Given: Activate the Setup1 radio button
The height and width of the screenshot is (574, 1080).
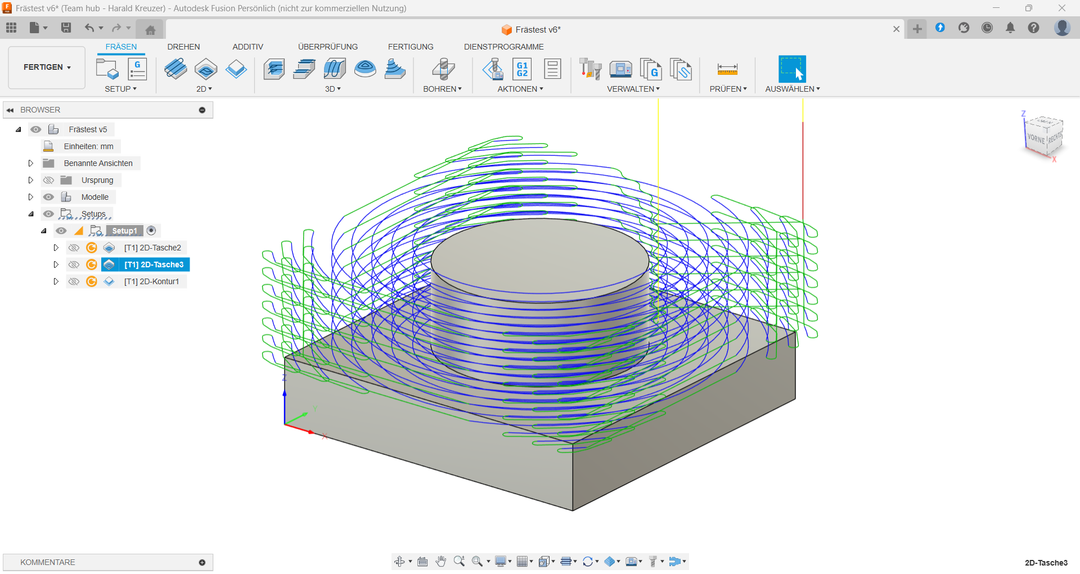Looking at the screenshot, I should point(151,231).
